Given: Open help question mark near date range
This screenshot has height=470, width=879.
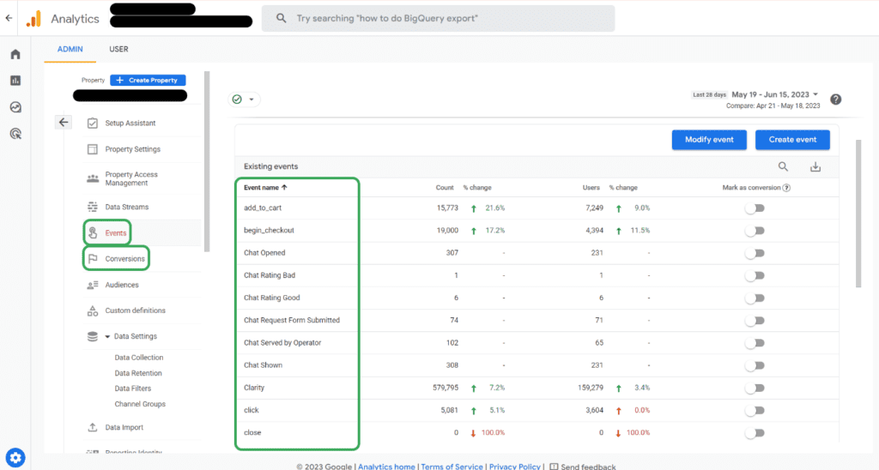Looking at the screenshot, I should [x=836, y=99].
